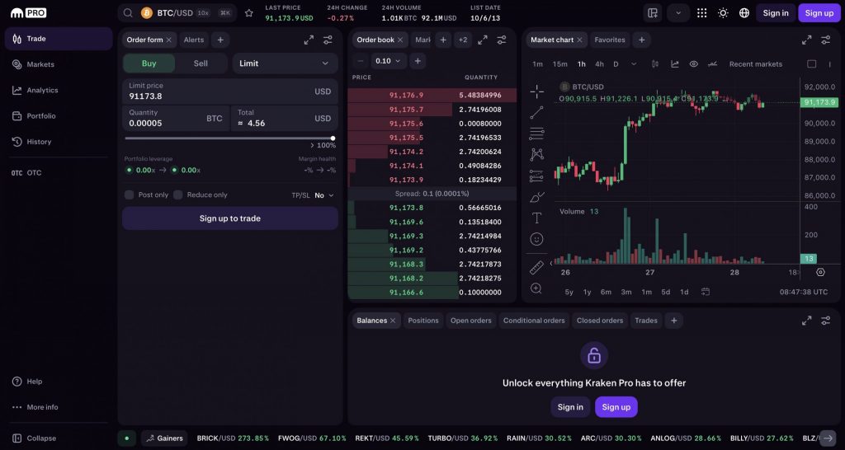Viewport: 845px width, 450px height.
Task: Open Order book panel settings sliders icon
Action: [502, 40]
